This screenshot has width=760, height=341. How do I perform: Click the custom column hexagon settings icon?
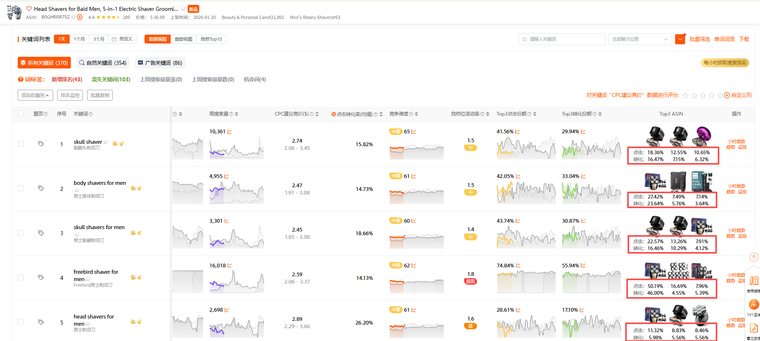(727, 95)
